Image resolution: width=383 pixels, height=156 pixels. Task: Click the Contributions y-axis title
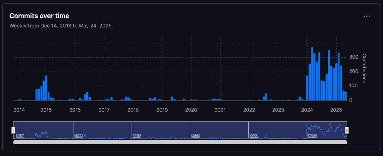tap(364, 68)
